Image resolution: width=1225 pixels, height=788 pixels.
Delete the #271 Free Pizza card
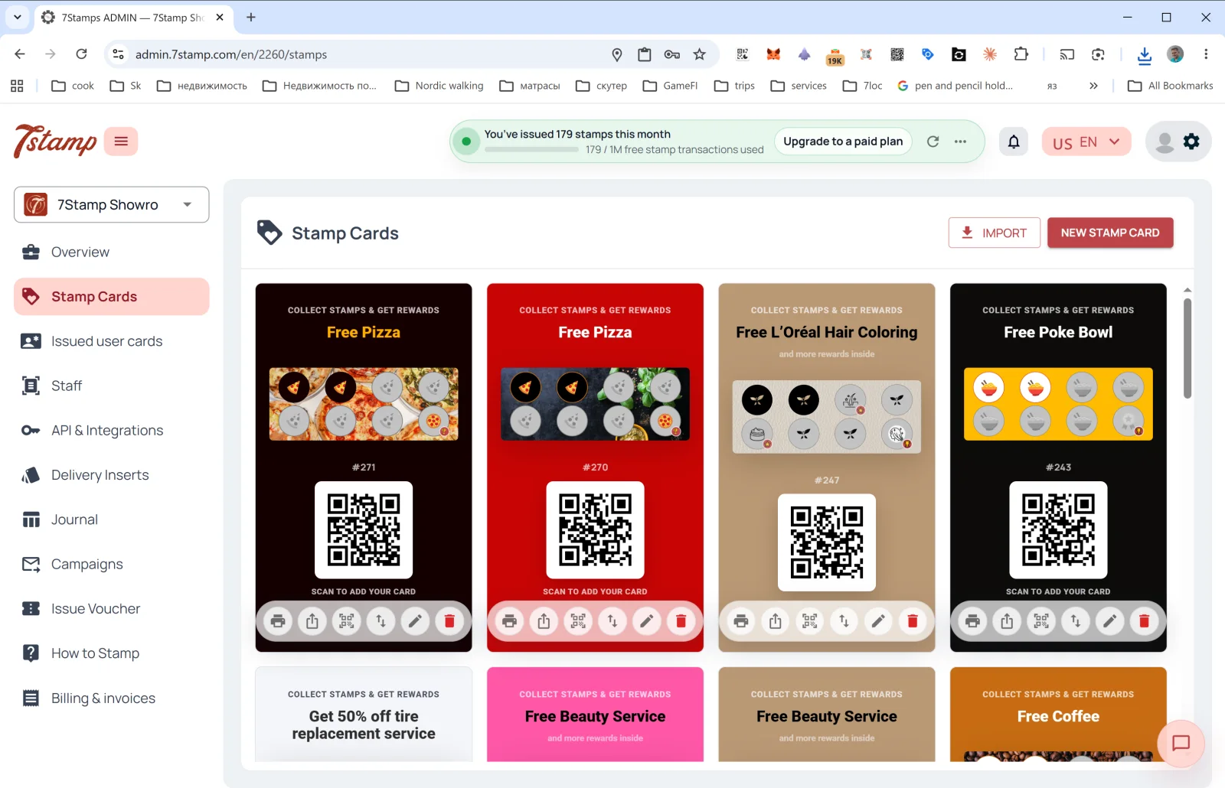point(449,621)
